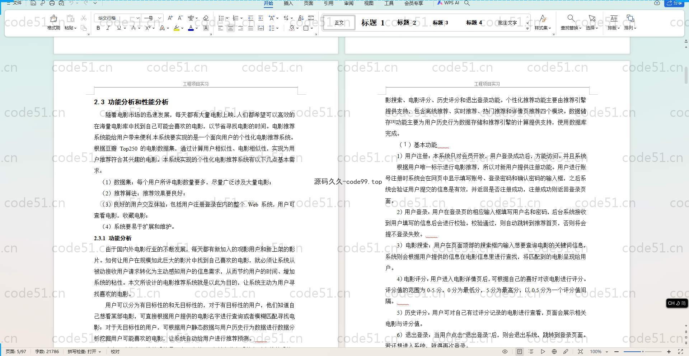Viewport: 689px width, 356px height.
Task: Click the Justify alignment icon
Action: pyautogui.click(x=250, y=28)
